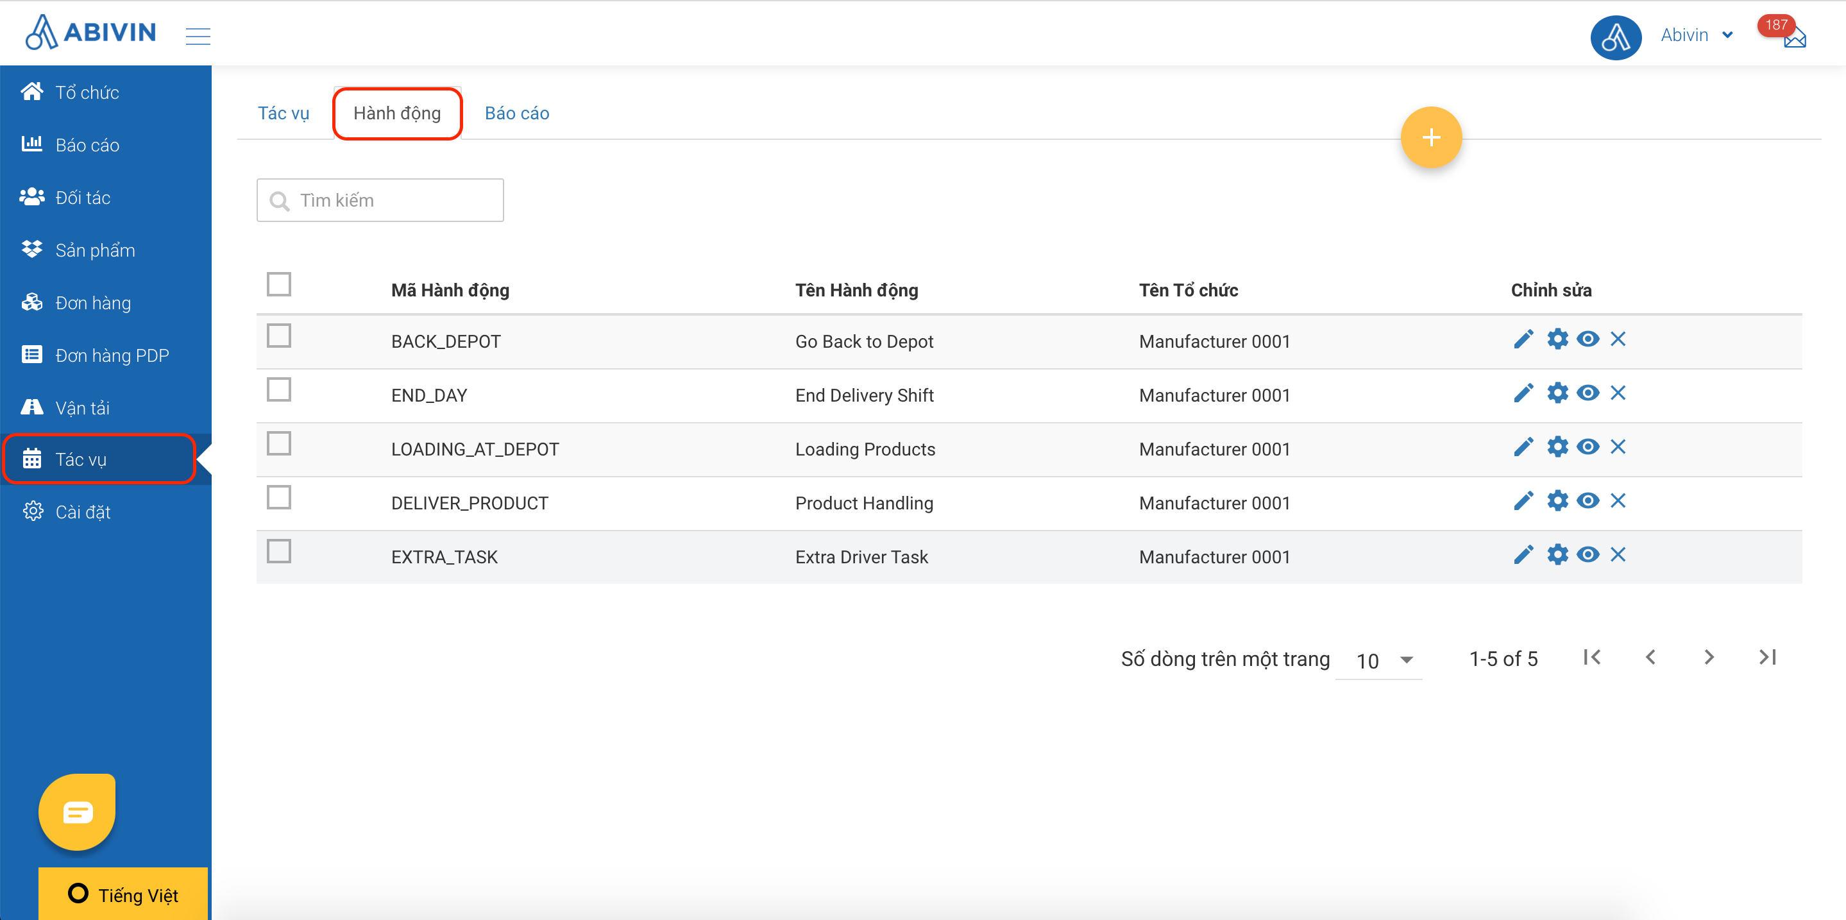This screenshot has height=920, width=1846.
Task: Open Vận tải in sidebar
Action: [x=106, y=407]
